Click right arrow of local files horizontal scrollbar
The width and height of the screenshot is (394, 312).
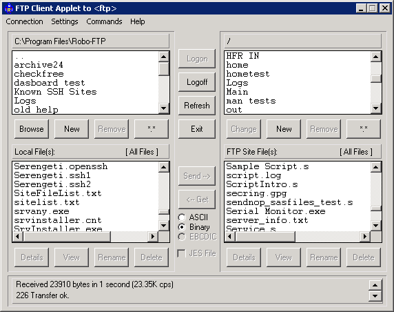coord(153,237)
